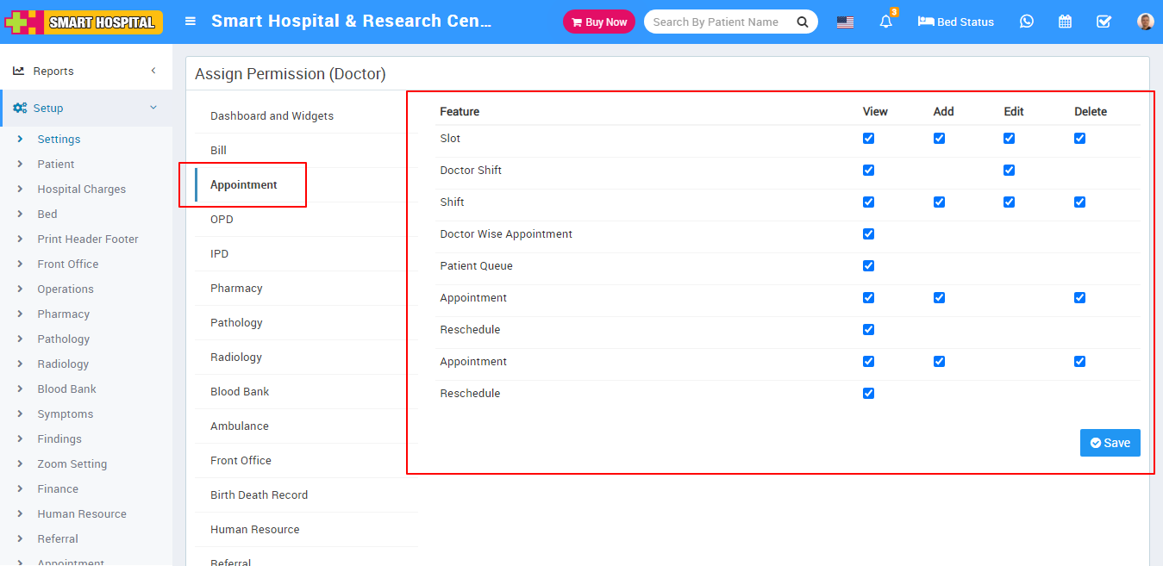The height and width of the screenshot is (566, 1163).
Task: Expand the Hospital Charges submenu item
Action: (x=81, y=189)
